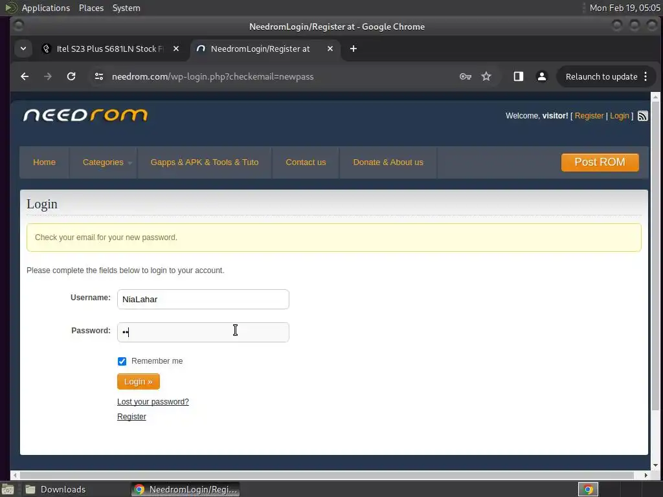Click the scroll-right arrow at page bottom
Screen dimensions: 663x497
(x=646, y=476)
